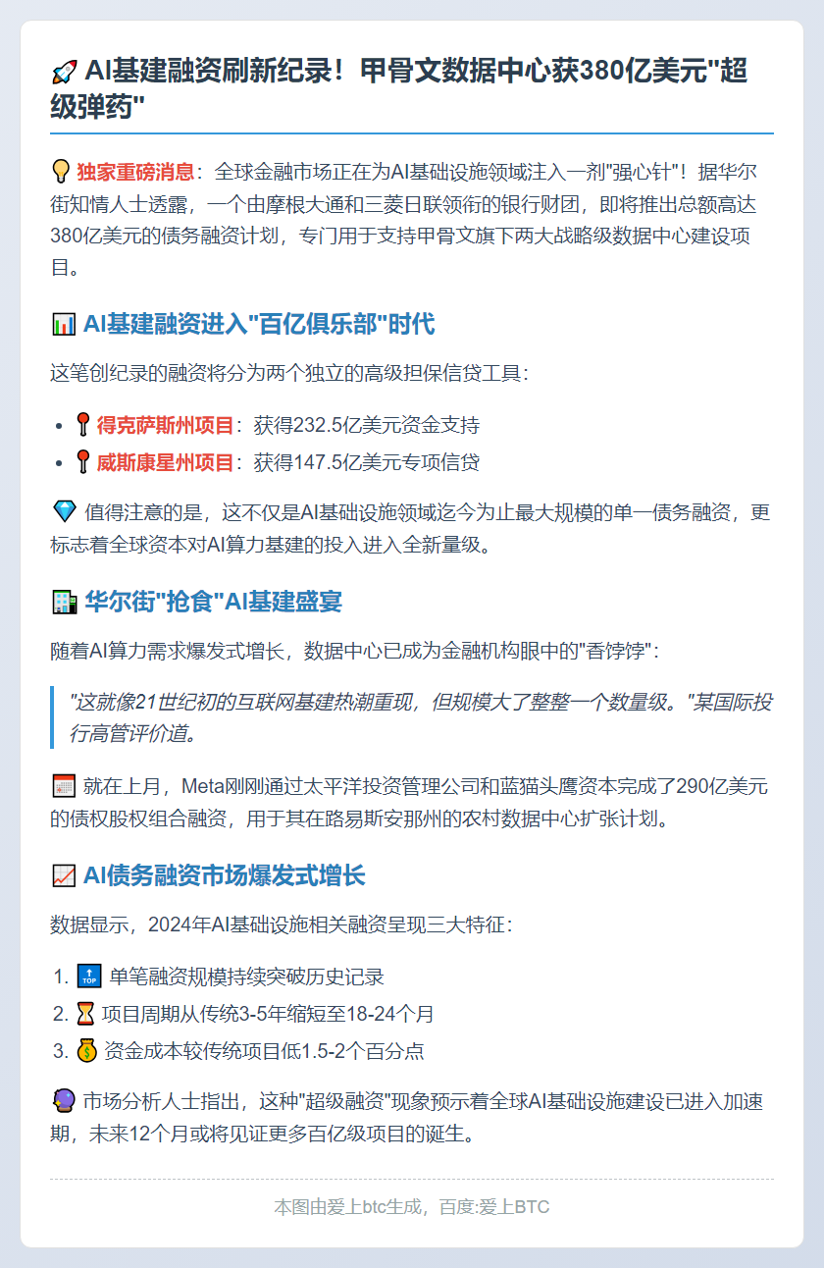The width and height of the screenshot is (824, 1268).
Task: Click the bar chart icon beside AI基建融资进入
Action: [x=63, y=324]
